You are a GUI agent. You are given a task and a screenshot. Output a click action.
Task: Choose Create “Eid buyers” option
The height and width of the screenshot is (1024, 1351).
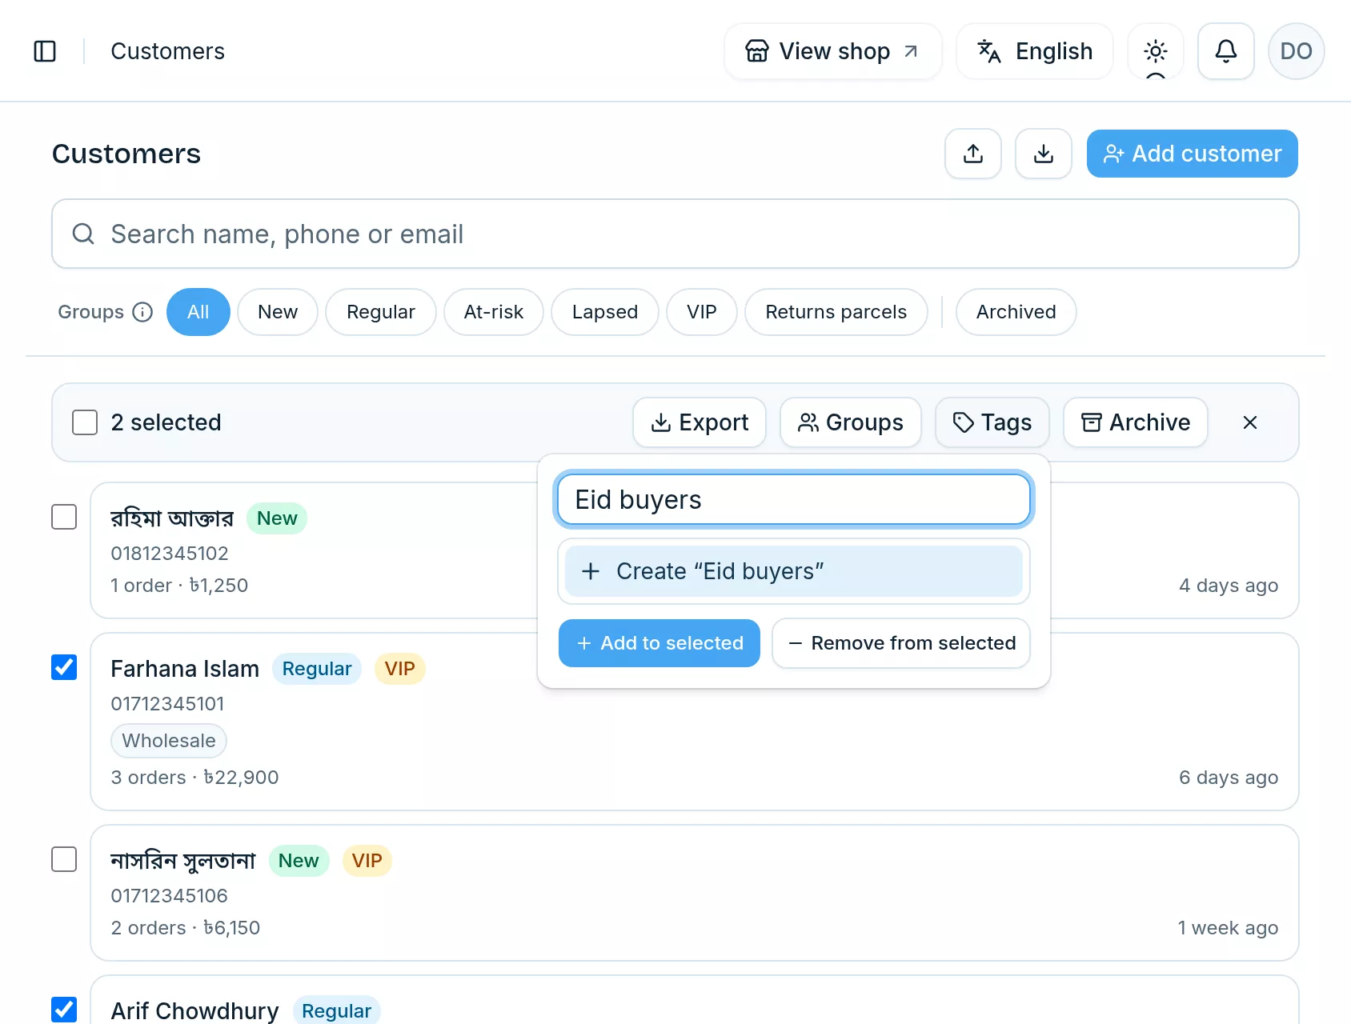[793, 571]
